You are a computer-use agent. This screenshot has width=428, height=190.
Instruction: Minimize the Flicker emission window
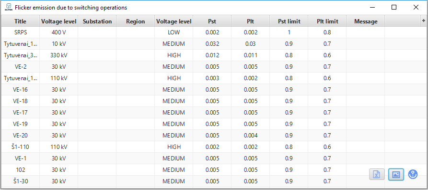click(x=372, y=7)
